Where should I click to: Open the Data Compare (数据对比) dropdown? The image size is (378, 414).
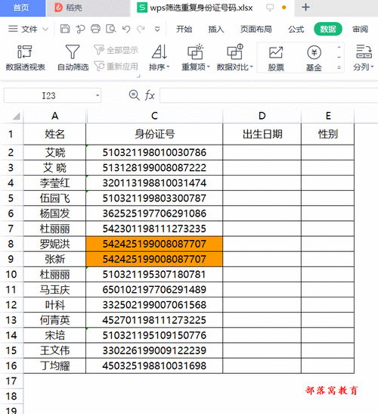point(235,58)
